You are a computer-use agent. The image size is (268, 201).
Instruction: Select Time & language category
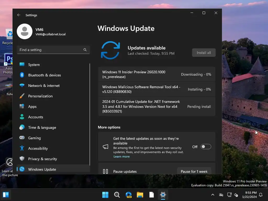[53, 127]
